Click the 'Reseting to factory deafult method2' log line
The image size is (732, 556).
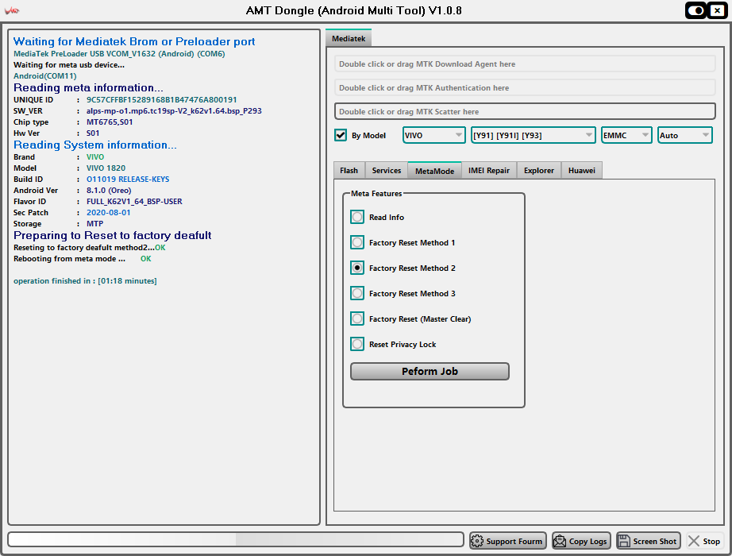pyautogui.click(x=89, y=248)
